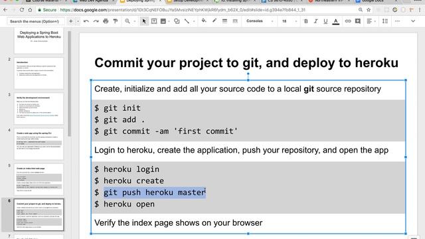Viewport: 425px width, 239px height.
Task: Add a comment
Action: pos(358,21)
